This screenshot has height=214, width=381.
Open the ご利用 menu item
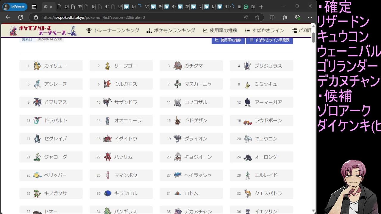[x=302, y=30]
